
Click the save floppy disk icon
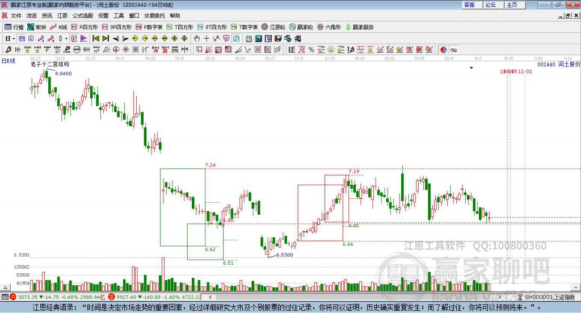pos(278,39)
